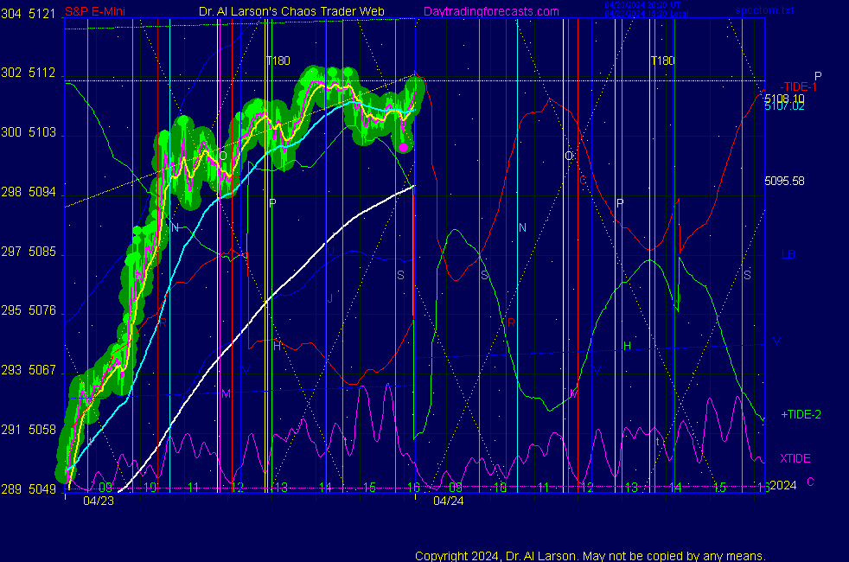Viewport: 849px width, 562px height.
Task: Click the 04/24 date label on time axis
Action: click(x=449, y=501)
